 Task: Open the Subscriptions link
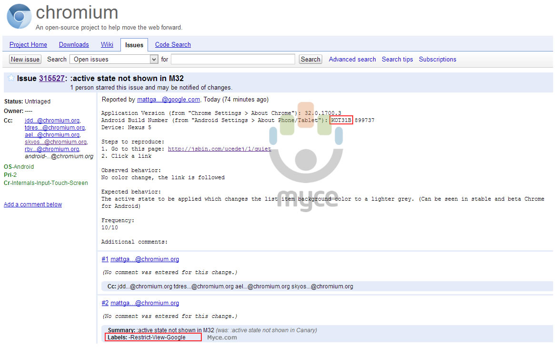point(437,60)
